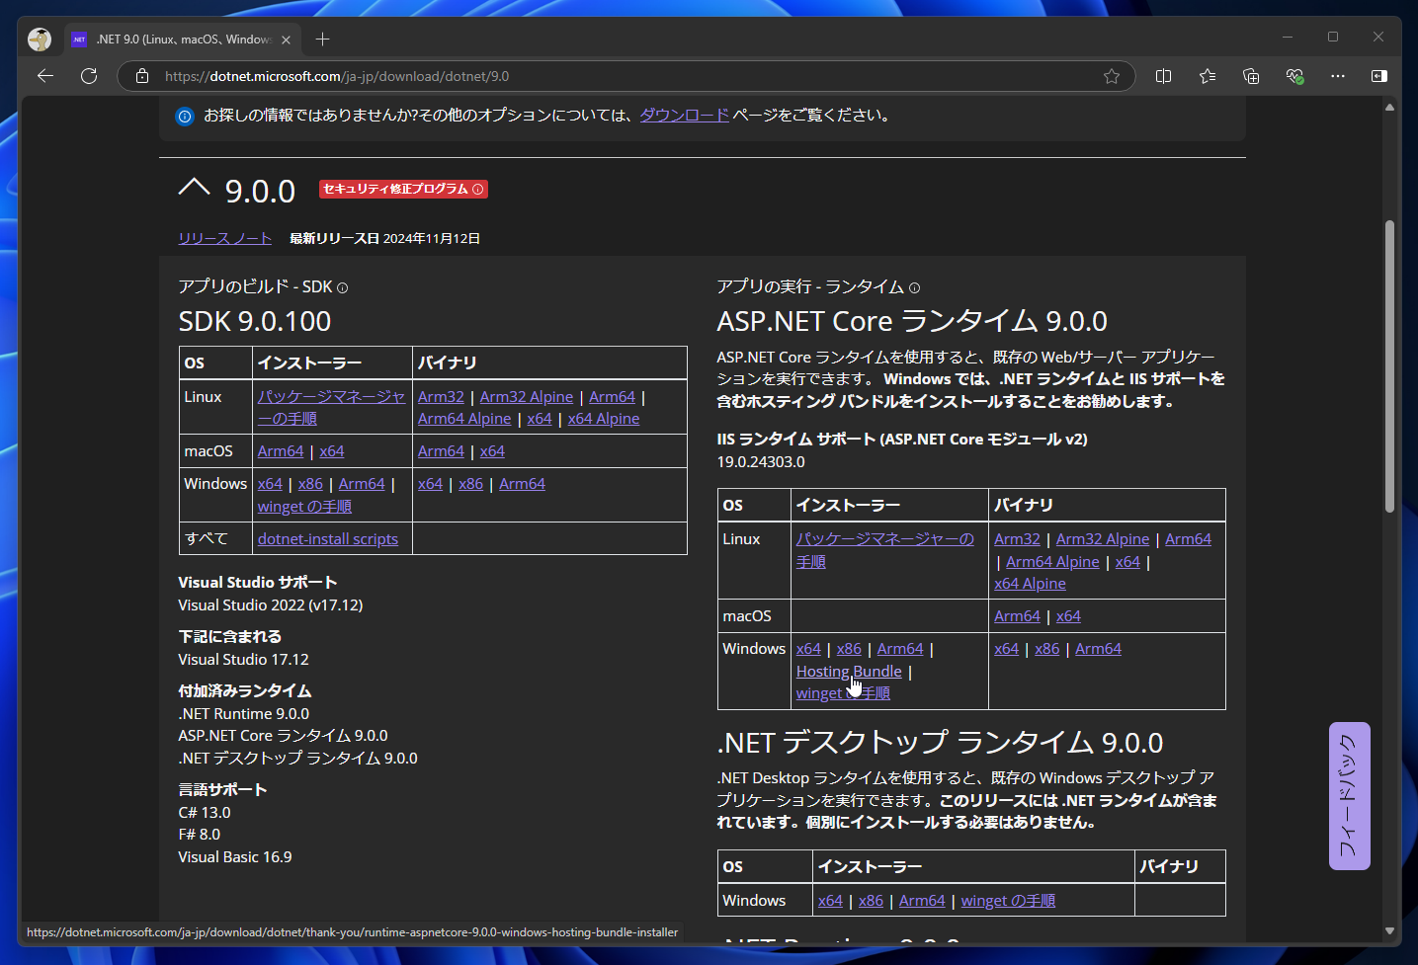
Task: Open Browser essentials heart icon
Action: coord(1294,76)
